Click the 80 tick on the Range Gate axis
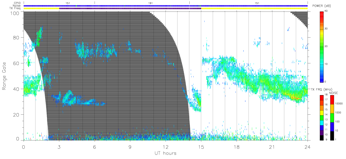The height and width of the screenshot is (159, 346). point(17,38)
